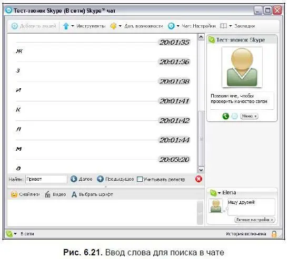Click the Позвони мне contact mood text
This screenshot has width=288, height=259.
pos(239,99)
